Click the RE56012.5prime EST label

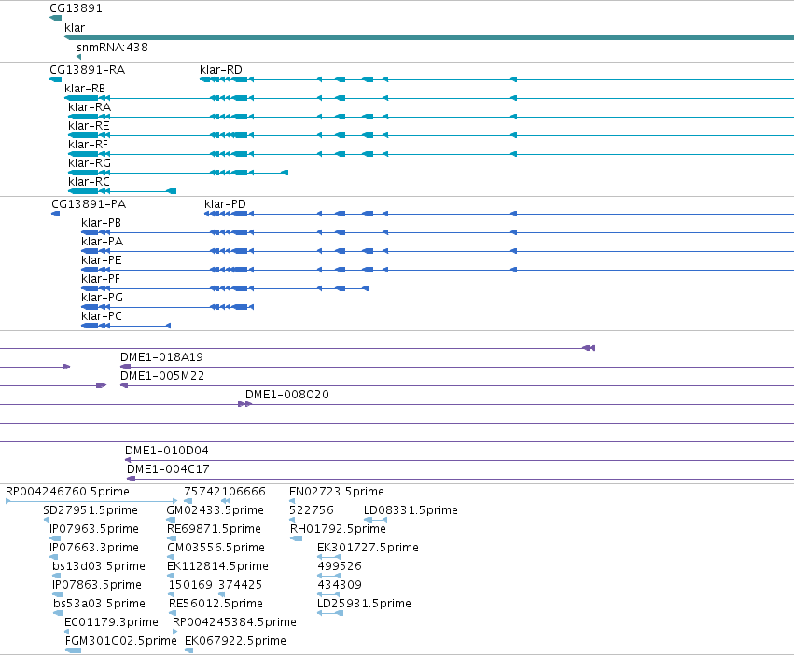(216, 604)
